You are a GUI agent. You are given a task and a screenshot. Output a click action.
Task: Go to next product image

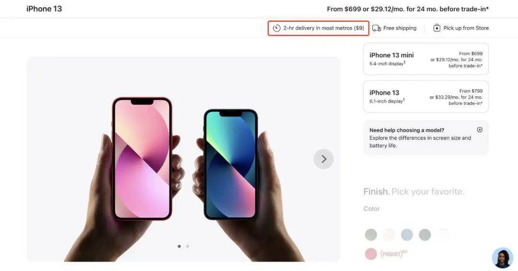point(324,159)
